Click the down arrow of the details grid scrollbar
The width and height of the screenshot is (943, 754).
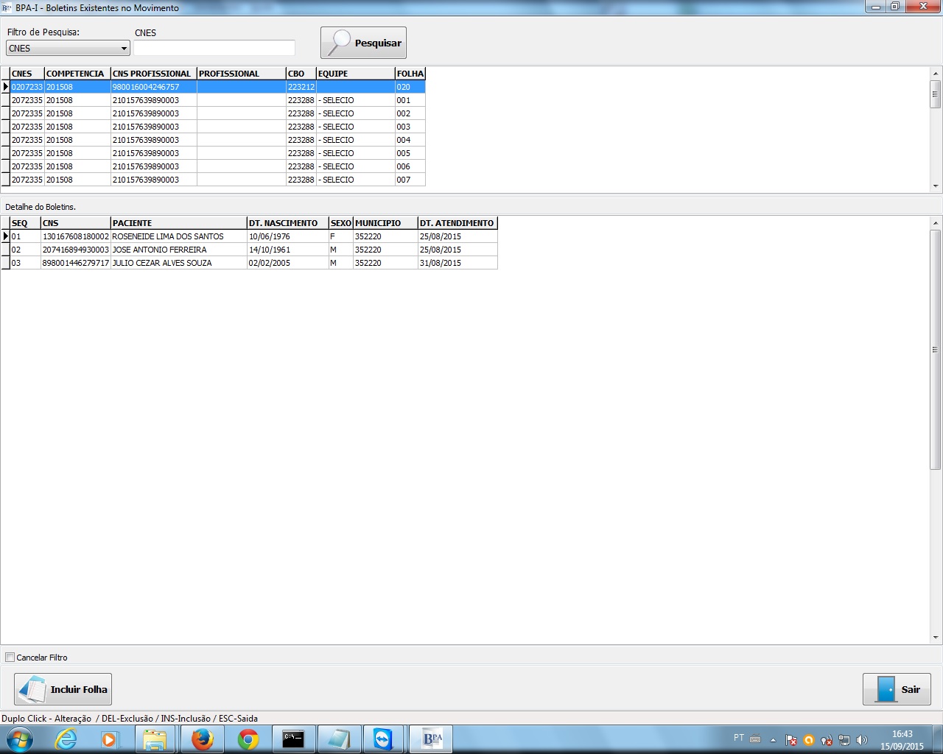(936, 638)
